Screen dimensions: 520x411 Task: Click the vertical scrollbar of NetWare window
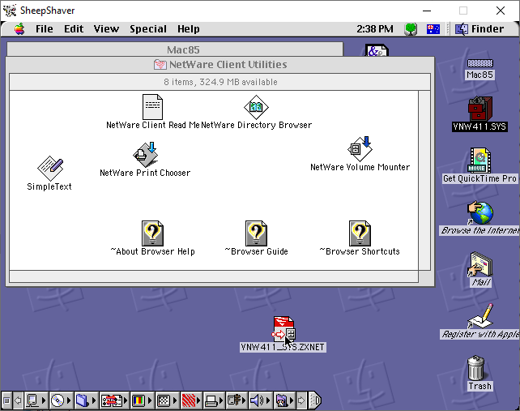[424, 180]
